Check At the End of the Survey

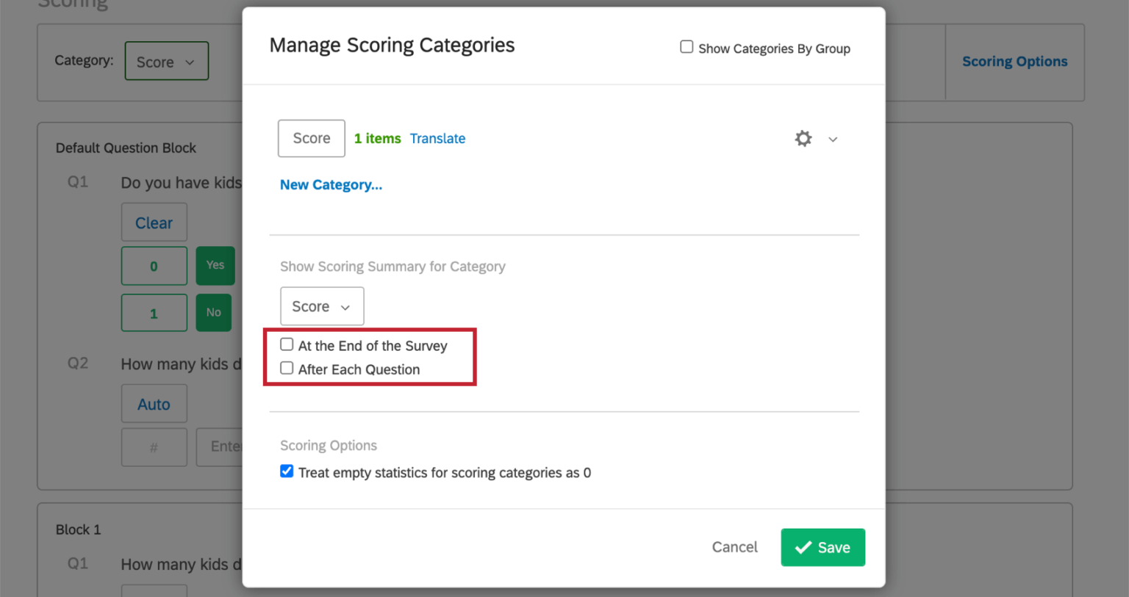click(x=286, y=344)
